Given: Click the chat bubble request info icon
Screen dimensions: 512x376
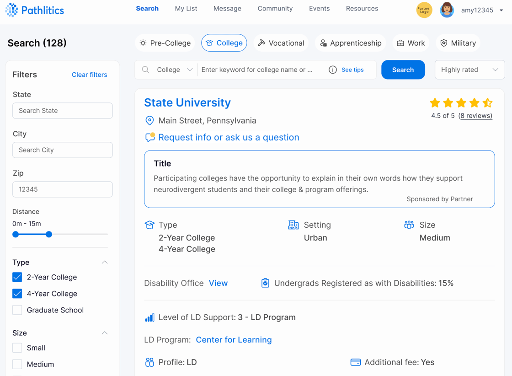Looking at the screenshot, I should pyautogui.click(x=150, y=137).
